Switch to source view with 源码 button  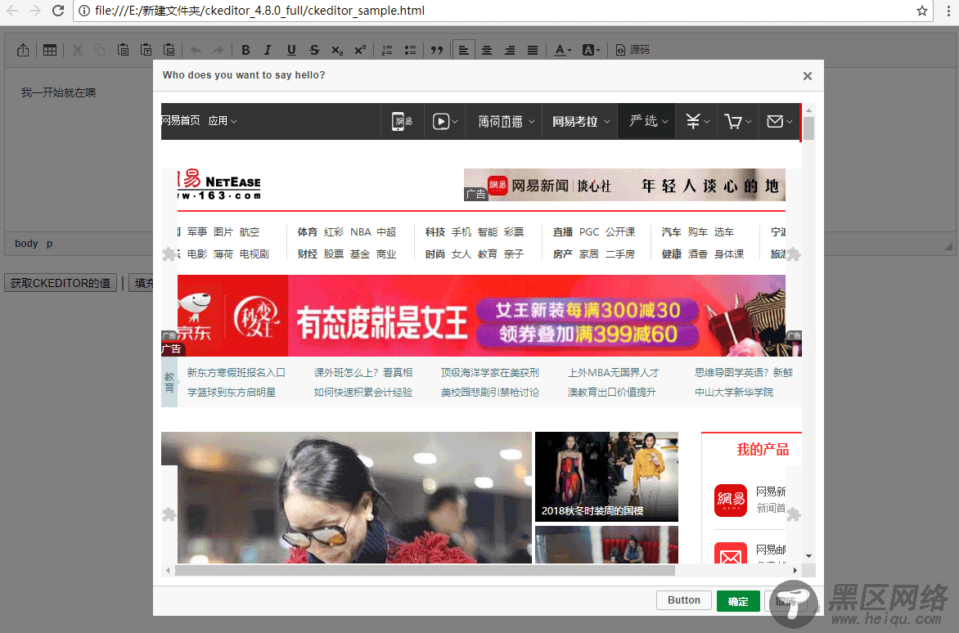click(x=633, y=50)
